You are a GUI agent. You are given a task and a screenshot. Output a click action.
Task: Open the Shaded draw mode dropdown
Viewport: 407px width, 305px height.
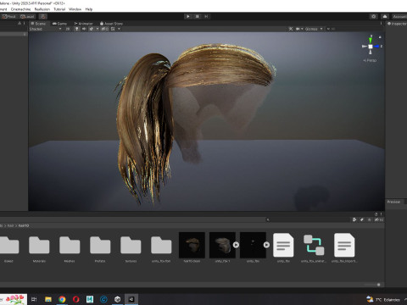click(45, 29)
